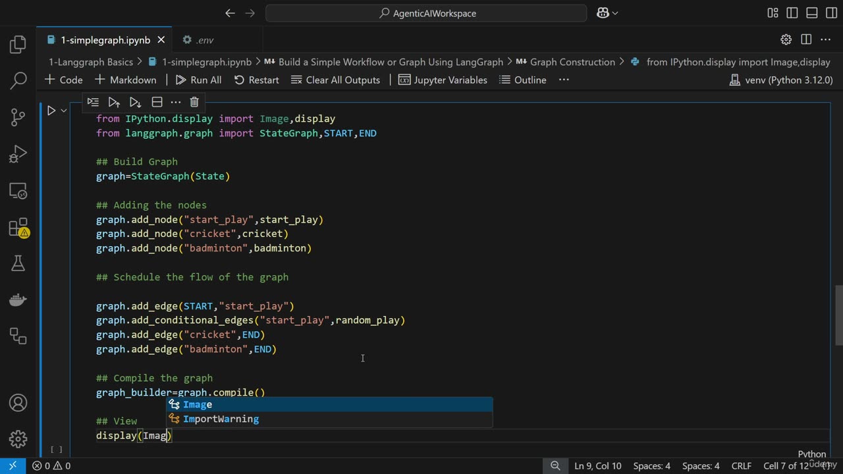The height and width of the screenshot is (474, 843).
Task: Click Clear All Outputs button
Action: tap(335, 80)
